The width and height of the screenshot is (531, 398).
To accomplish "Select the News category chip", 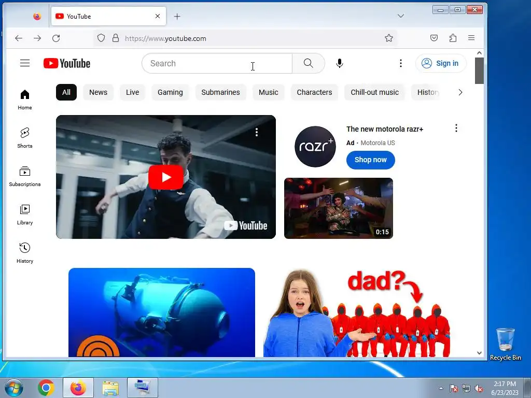I will [98, 92].
